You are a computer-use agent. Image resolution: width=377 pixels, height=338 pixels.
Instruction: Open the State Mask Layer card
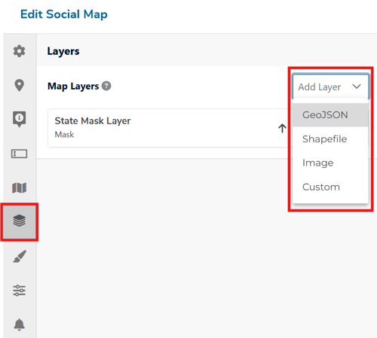coord(168,128)
